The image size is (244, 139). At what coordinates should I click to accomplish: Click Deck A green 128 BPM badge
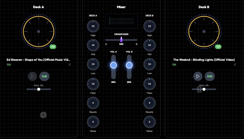pyautogui.click(x=53, y=47)
